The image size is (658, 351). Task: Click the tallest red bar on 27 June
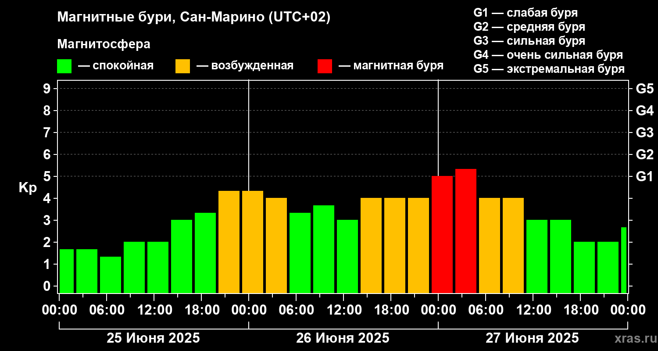466,231
